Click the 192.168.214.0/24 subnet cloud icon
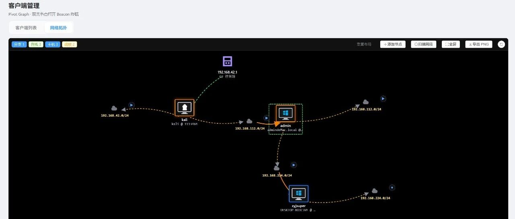This screenshot has width=515, height=219. coord(277,168)
